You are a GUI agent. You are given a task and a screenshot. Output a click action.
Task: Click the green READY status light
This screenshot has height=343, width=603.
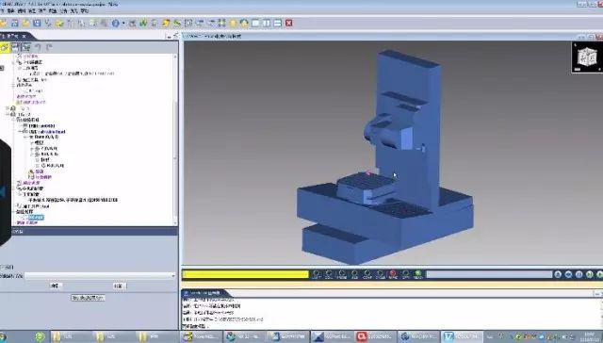[418, 274]
